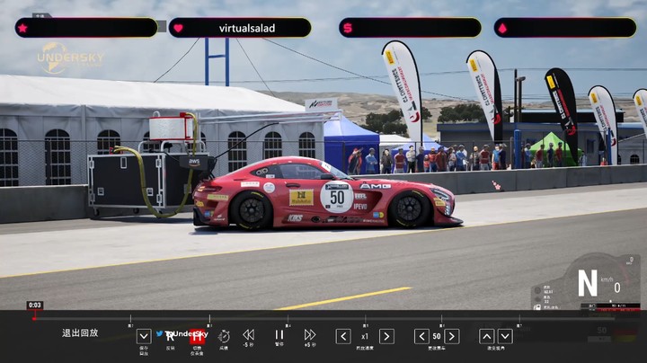Viewport: 647px width, 363px height.
Task: Click the 退出回放 exit replay button
Action: click(80, 332)
